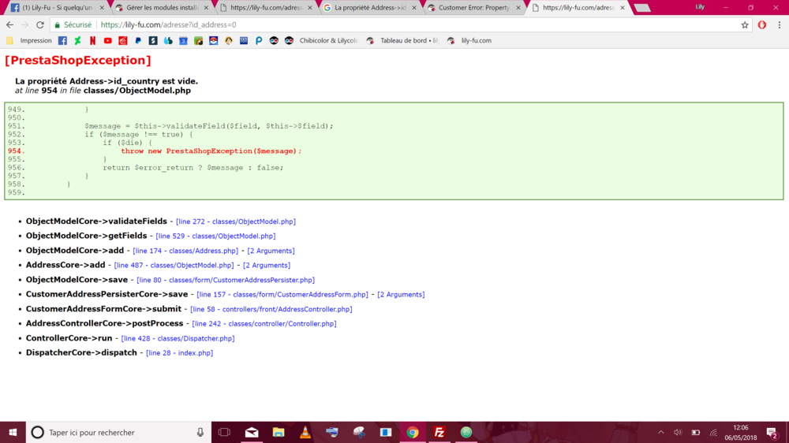Open Tableau de bord bookmark
The width and height of the screenshot is (789, 443).
tap(403, 41)
